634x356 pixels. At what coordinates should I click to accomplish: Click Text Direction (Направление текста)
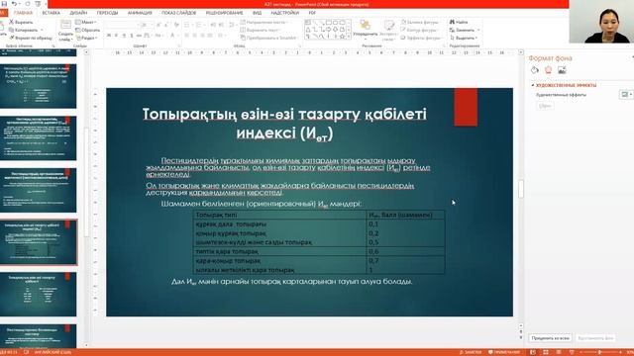(x=264, y=22)
